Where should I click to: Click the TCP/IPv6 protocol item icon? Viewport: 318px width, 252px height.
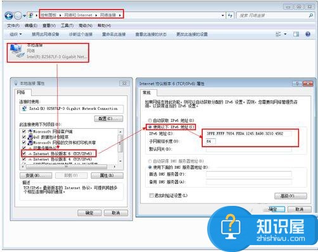[x=30, y=154]
